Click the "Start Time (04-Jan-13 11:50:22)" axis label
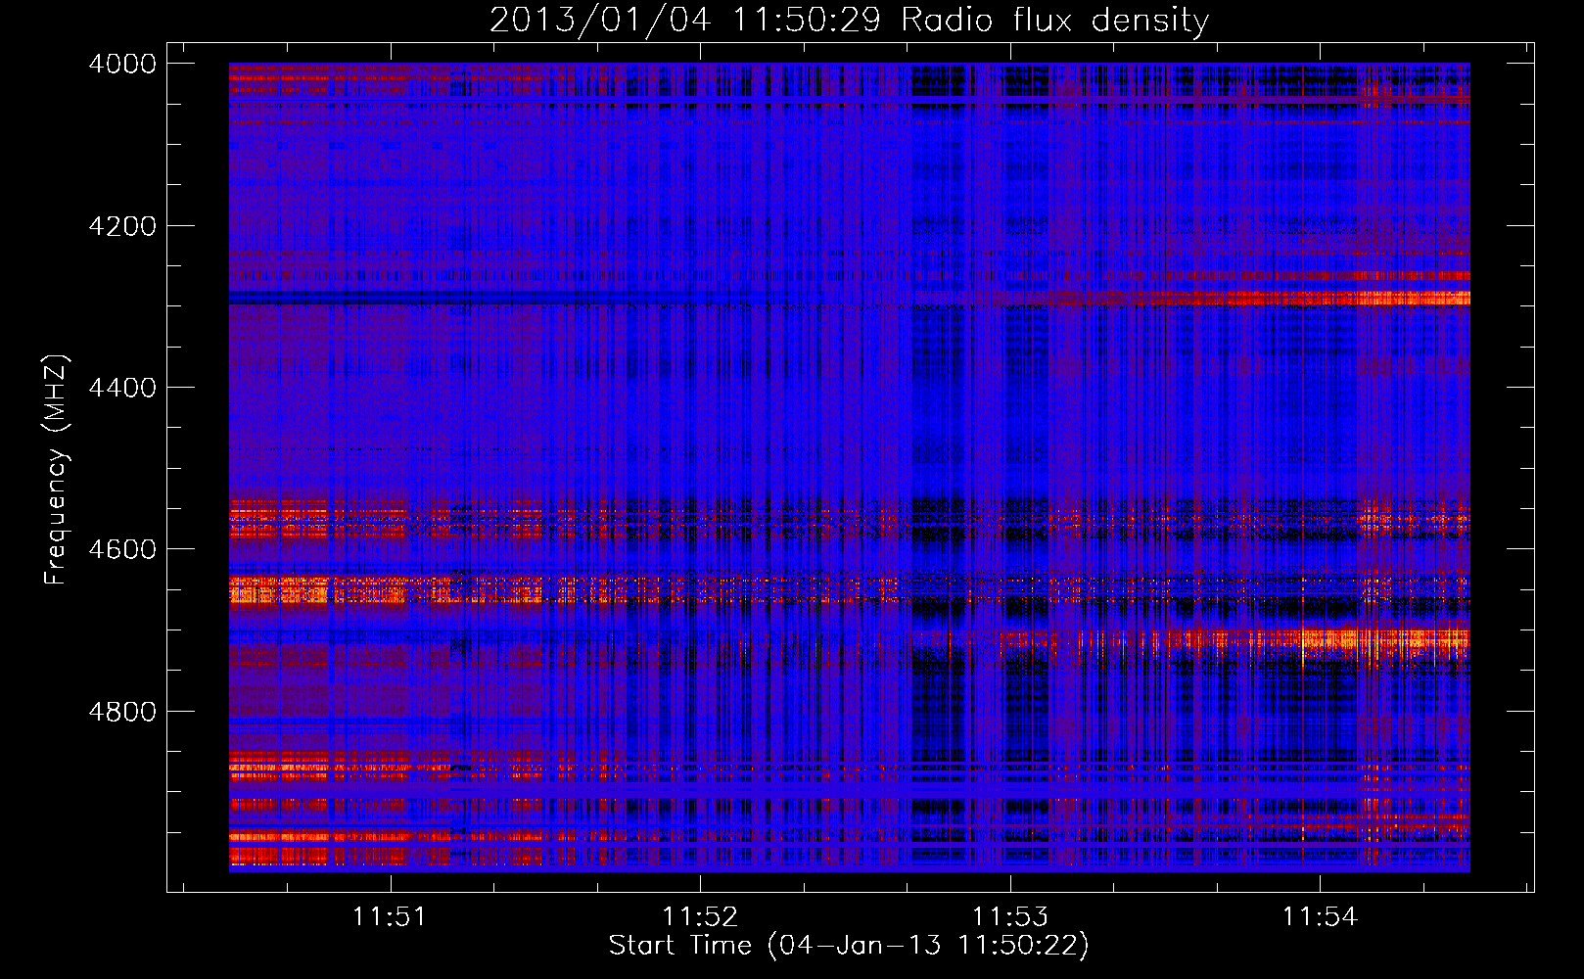Image resolution: width=1584 pixels, height=979 pixels. [849, 946]
